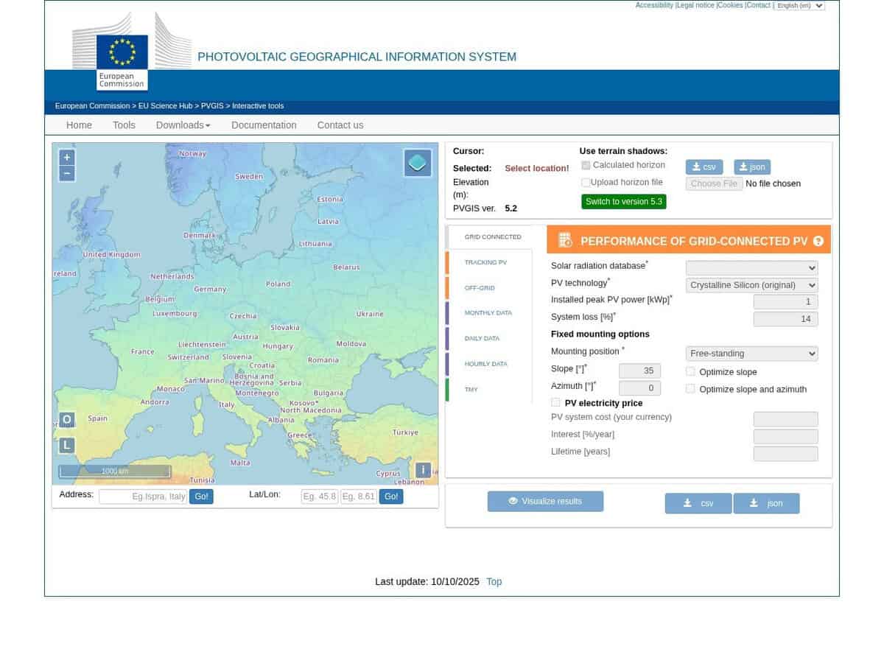Click the latitude input field

click(320, 497)
